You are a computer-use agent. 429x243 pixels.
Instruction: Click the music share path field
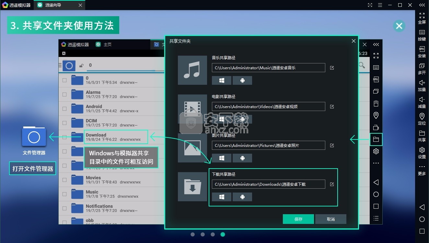pos(269,68)
